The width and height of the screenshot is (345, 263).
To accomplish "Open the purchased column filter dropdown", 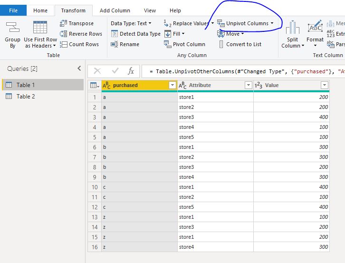I will click(172, 85).
